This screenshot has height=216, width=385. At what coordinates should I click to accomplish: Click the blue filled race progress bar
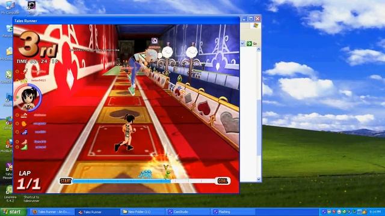click(x=122, y=181)
